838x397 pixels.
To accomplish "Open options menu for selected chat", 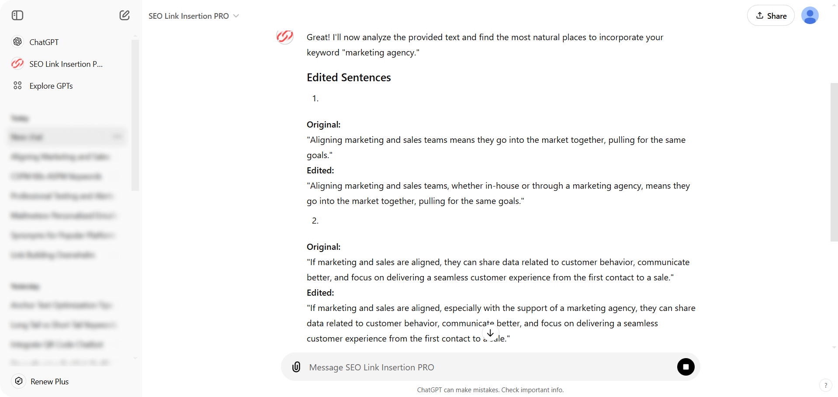I will point(117,137).
